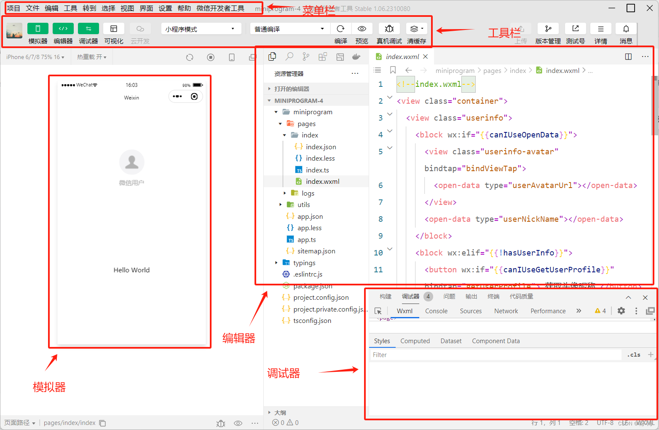Toggle the .cls element classes button

634,355
